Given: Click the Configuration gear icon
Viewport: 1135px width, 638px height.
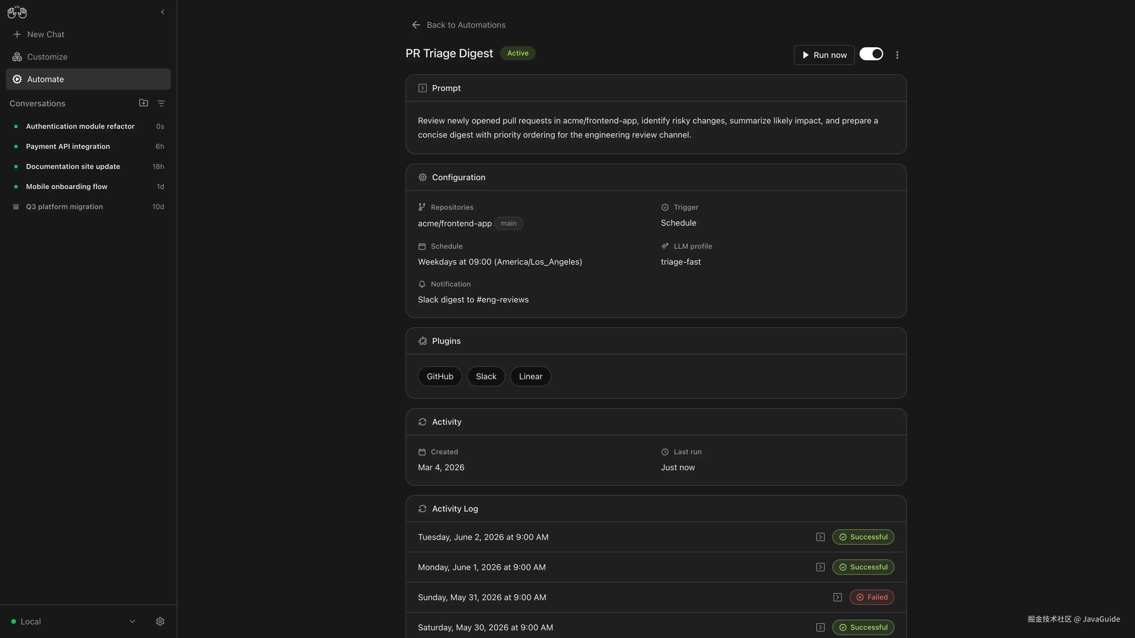Looking at the screenshot, I should click(423, 178).
